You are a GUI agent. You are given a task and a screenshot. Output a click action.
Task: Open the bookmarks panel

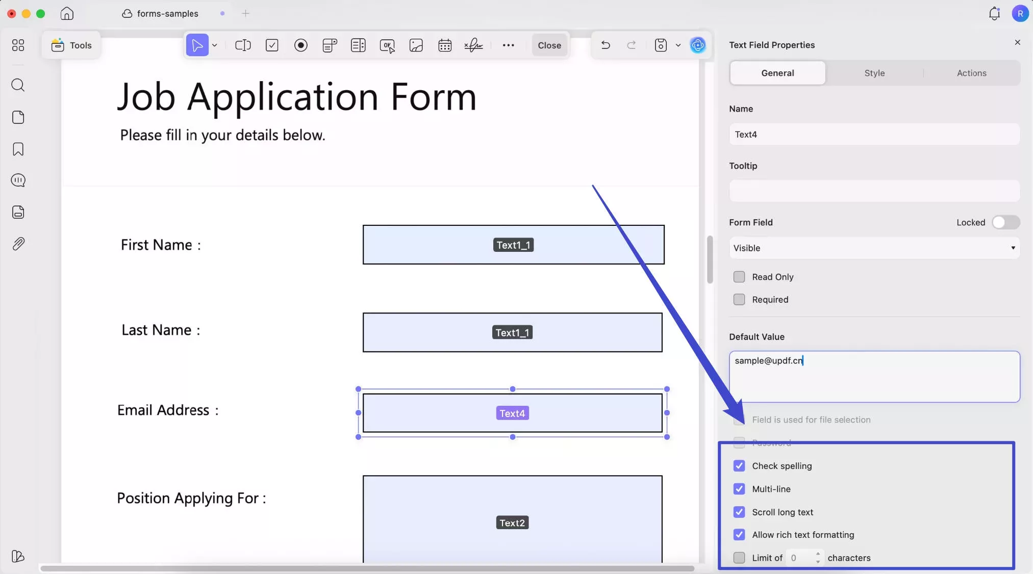coord(18,149)
